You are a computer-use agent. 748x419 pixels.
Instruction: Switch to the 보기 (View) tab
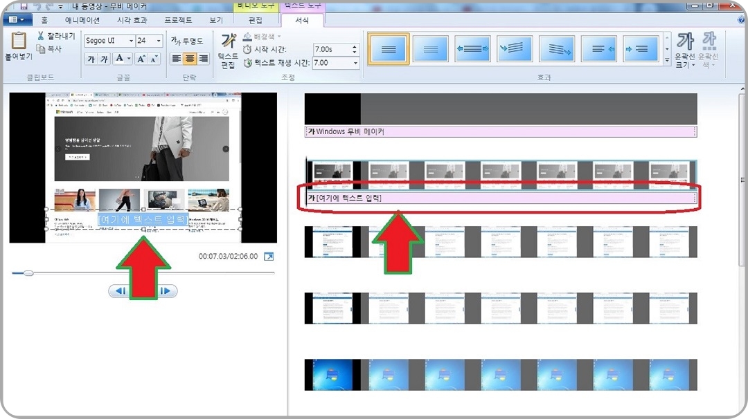click(x=216, y=20)
